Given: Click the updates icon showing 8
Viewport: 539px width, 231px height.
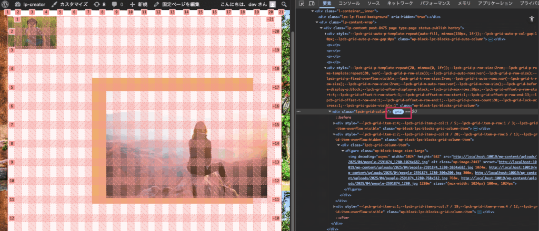Looking at the screenshot, I should [96, 4].
